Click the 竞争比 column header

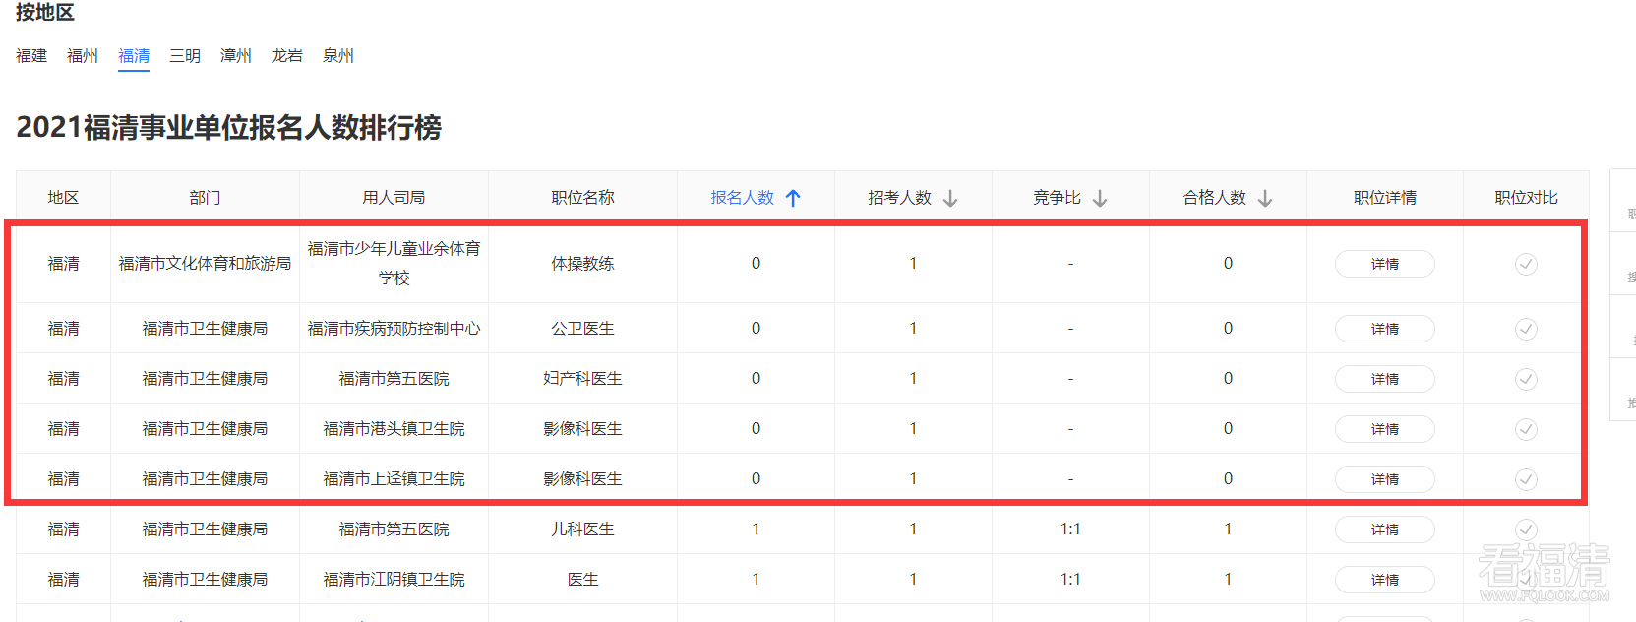tap(1057, 198)
